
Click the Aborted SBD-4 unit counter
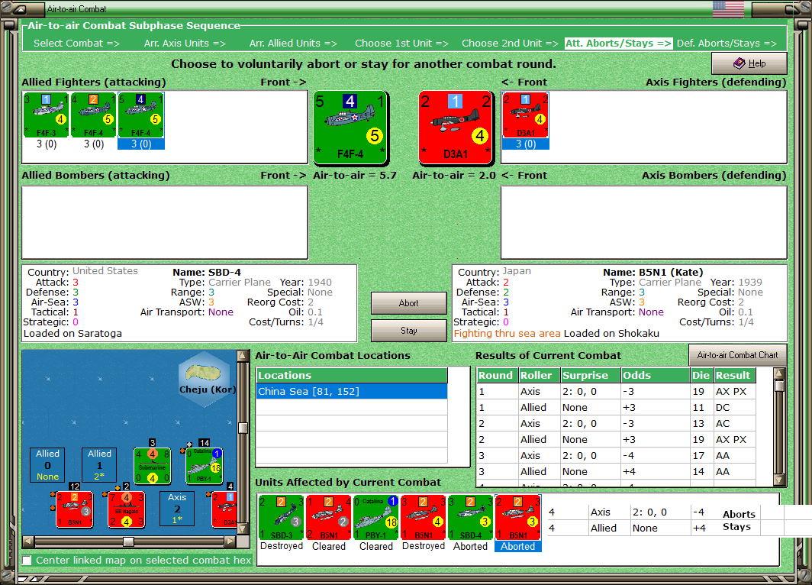[471, 518]
